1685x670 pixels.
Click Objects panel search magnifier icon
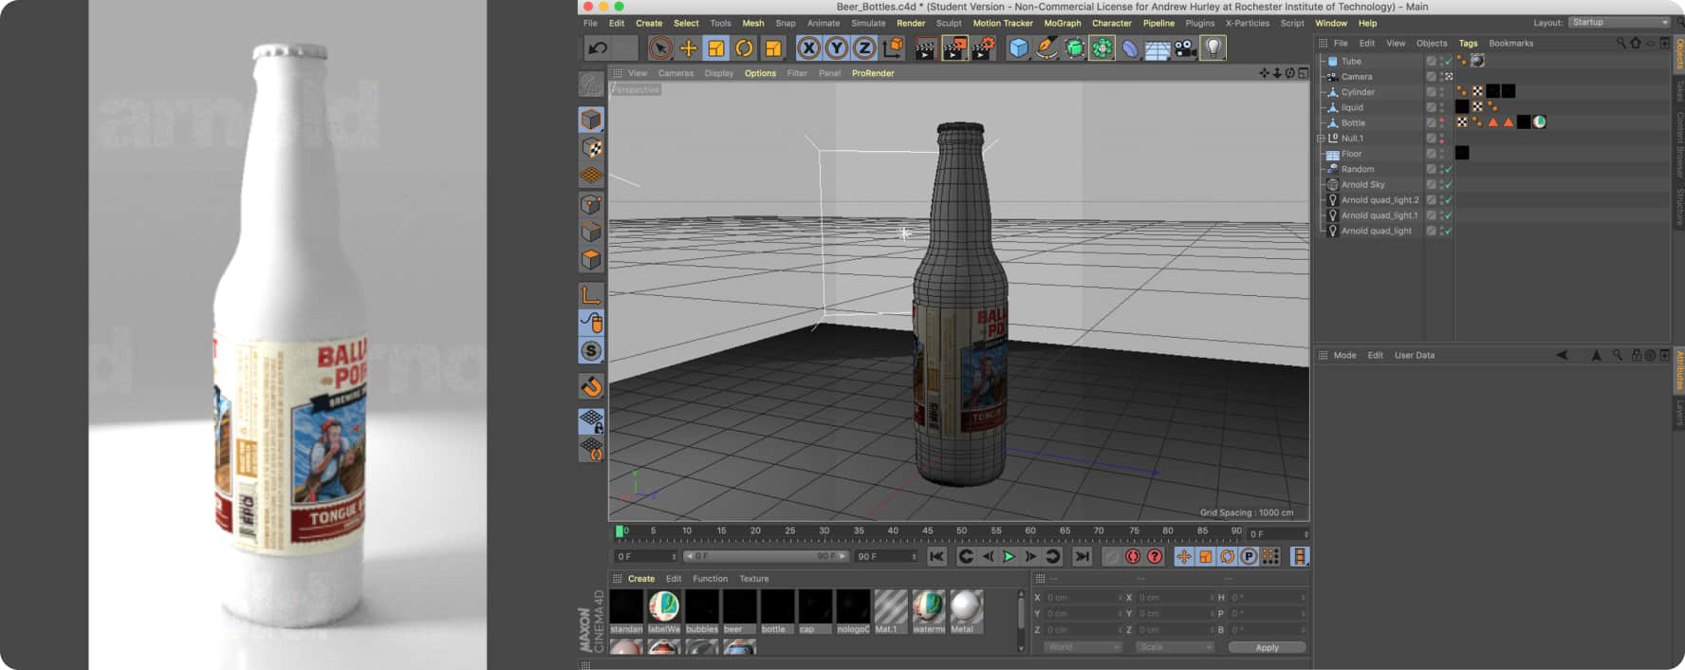[x=1620, y=44]
